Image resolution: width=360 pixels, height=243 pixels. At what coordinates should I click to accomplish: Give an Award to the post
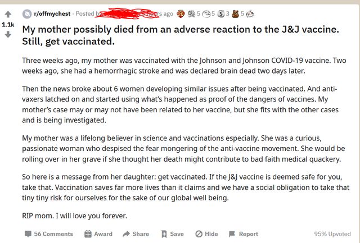(x=98, y=234)
